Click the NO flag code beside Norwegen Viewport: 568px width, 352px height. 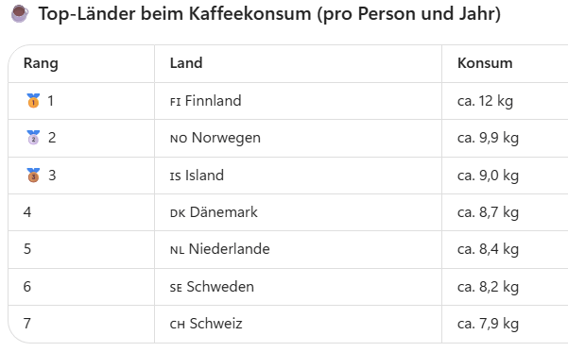(x=179, y=139)
